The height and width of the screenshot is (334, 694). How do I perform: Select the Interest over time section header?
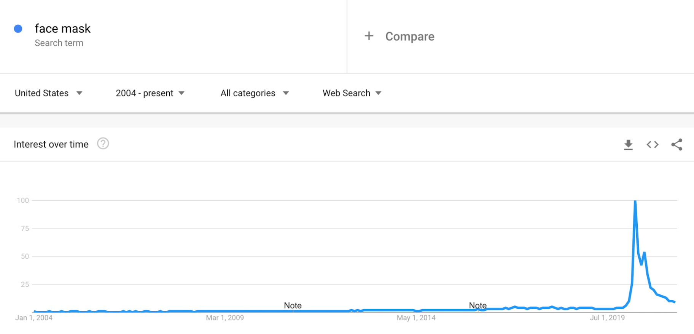(51, 144)
